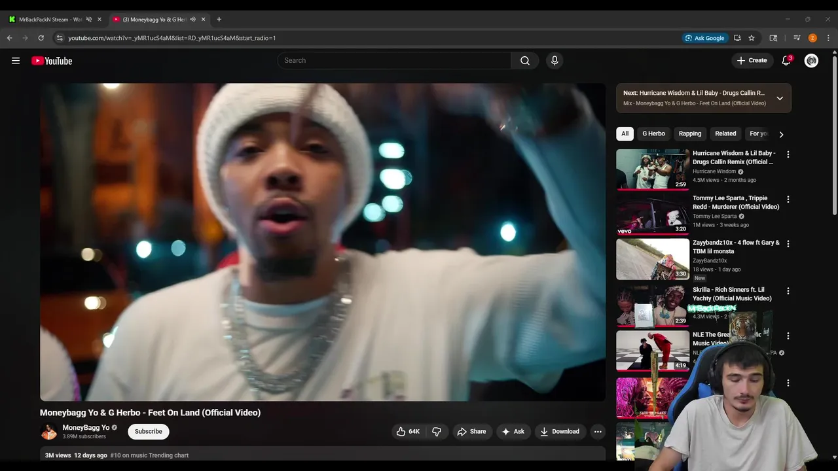Open options for Tommy Lee Sparta Murderer video
Screen dimensions: 838x471
788,200
